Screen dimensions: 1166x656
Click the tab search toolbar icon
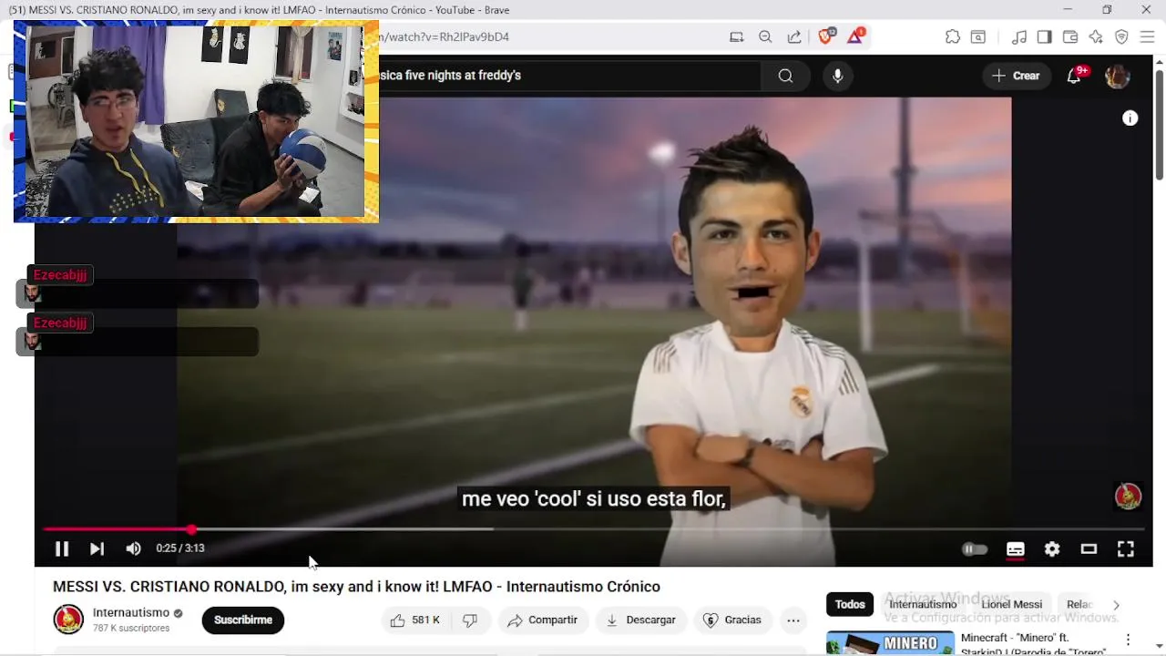977,37
